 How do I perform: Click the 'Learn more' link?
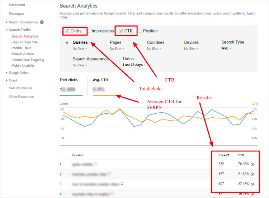pyautogui.click(x=251, y=13)
